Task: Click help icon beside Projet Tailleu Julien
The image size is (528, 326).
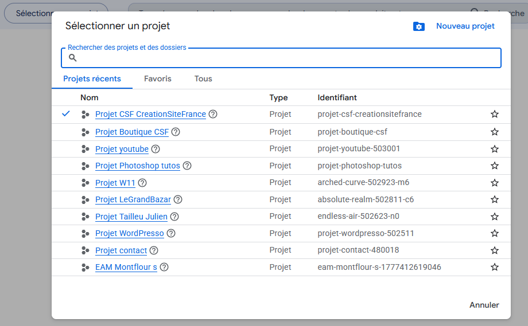Action: pyautogui.click(x=174, y=217)
